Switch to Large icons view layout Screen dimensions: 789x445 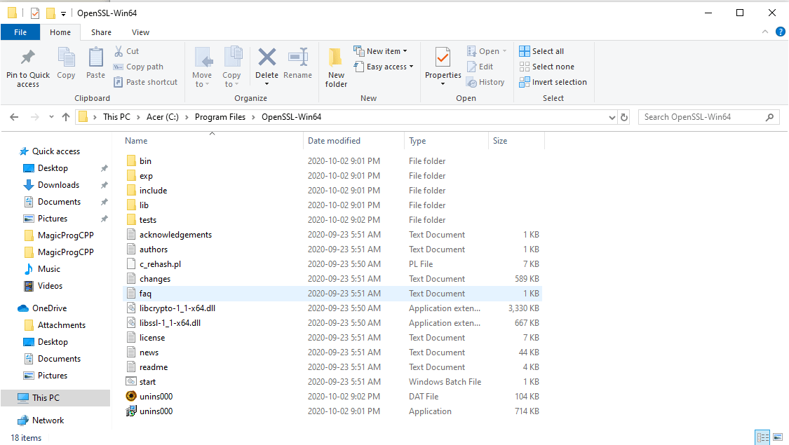pos(778,437)
